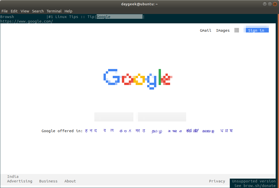Open the Help menu

(68, 11)
